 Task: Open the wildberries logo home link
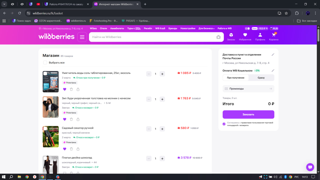pyautogui.click(x=56, y=37)
